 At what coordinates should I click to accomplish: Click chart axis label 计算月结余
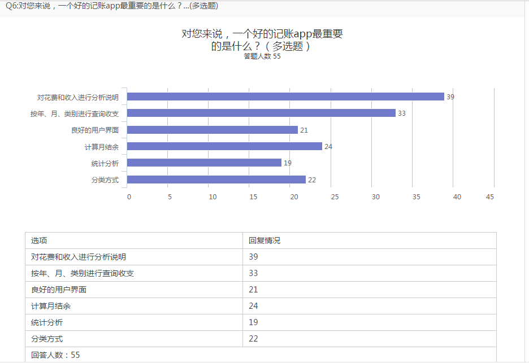(x=102, y=147)
